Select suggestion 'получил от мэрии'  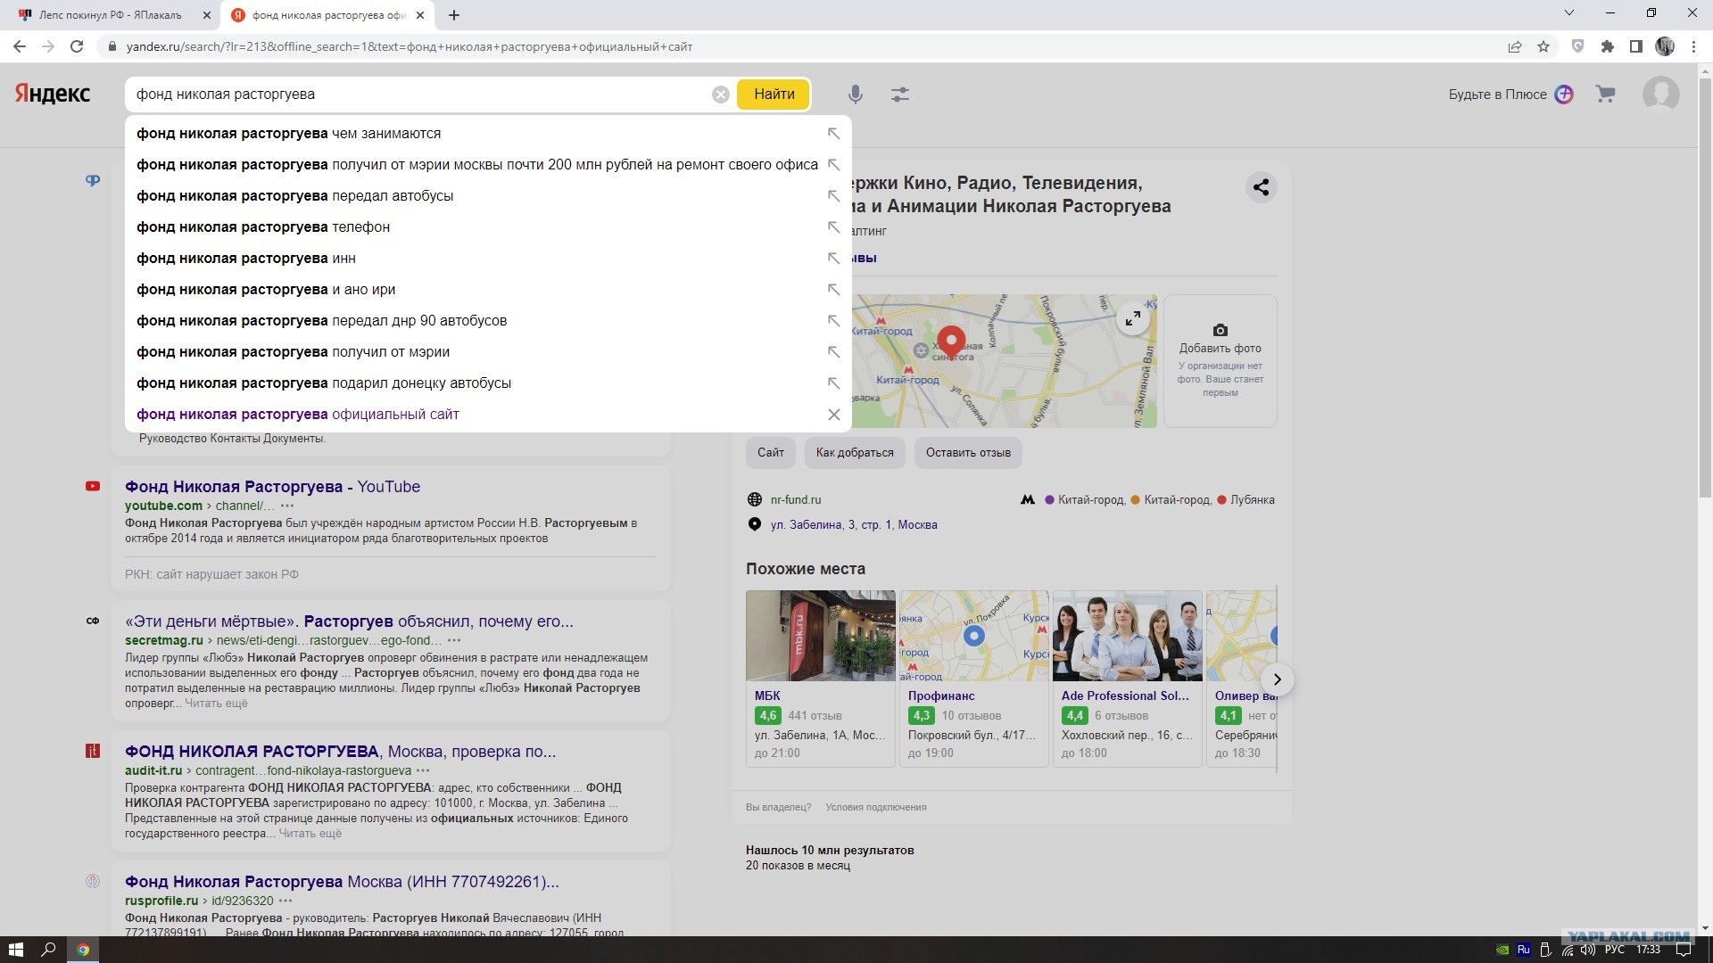pos(488,352)
